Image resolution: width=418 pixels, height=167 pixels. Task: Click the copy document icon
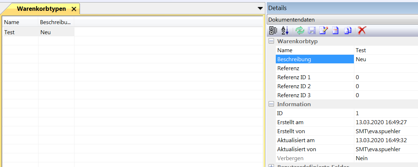pos(347,31)
